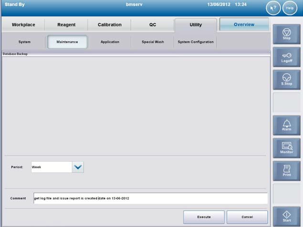The height and width of the screenshot is (227, 303).
Task: Click the Stand By status text
Action: click(x=15, y=4)
